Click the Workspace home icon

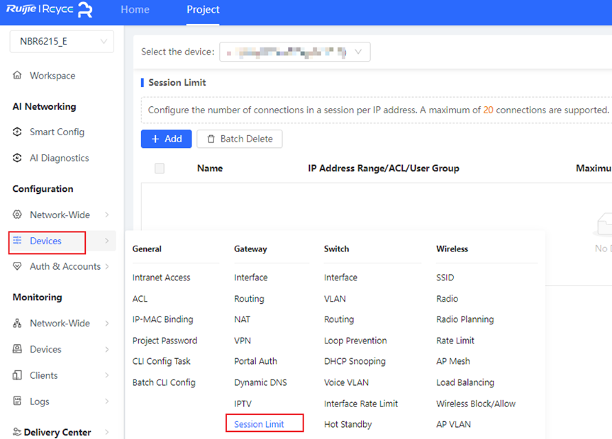click(x=18, y=76)
